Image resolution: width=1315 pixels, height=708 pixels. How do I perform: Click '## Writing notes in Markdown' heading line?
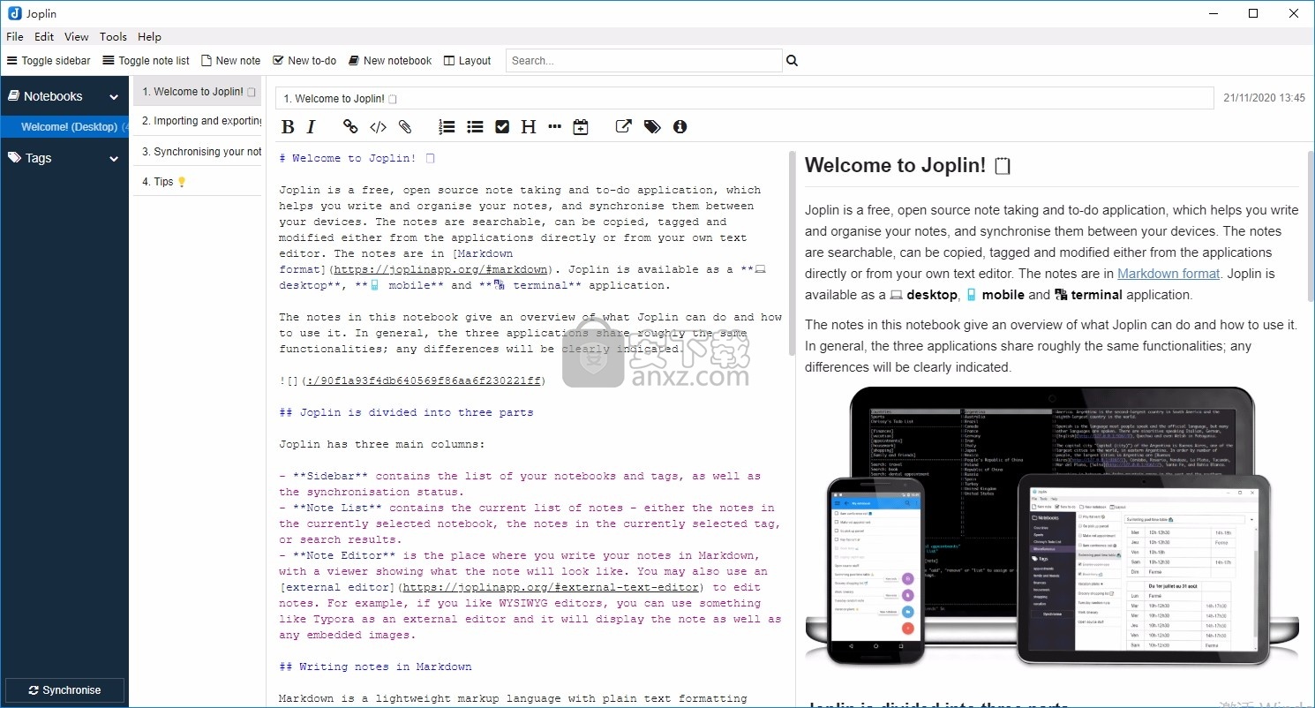click(x=375, y=667)
